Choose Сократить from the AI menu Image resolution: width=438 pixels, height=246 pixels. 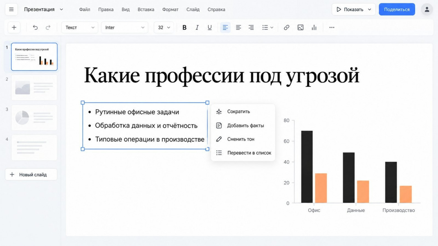(243, 112)
